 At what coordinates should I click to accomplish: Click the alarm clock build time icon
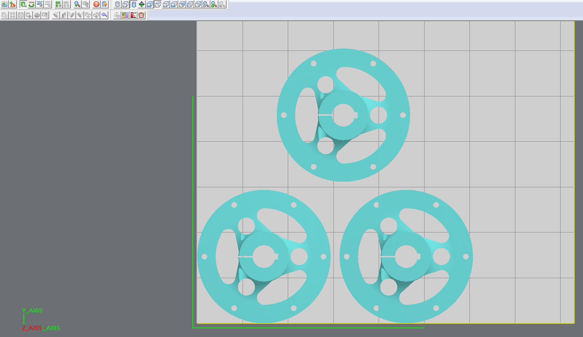141,15
